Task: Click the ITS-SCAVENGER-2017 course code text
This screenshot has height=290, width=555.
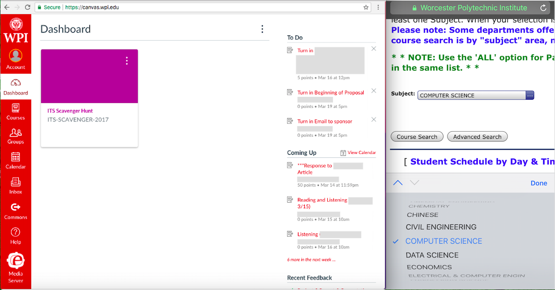Action: click(x=78, y=120)
